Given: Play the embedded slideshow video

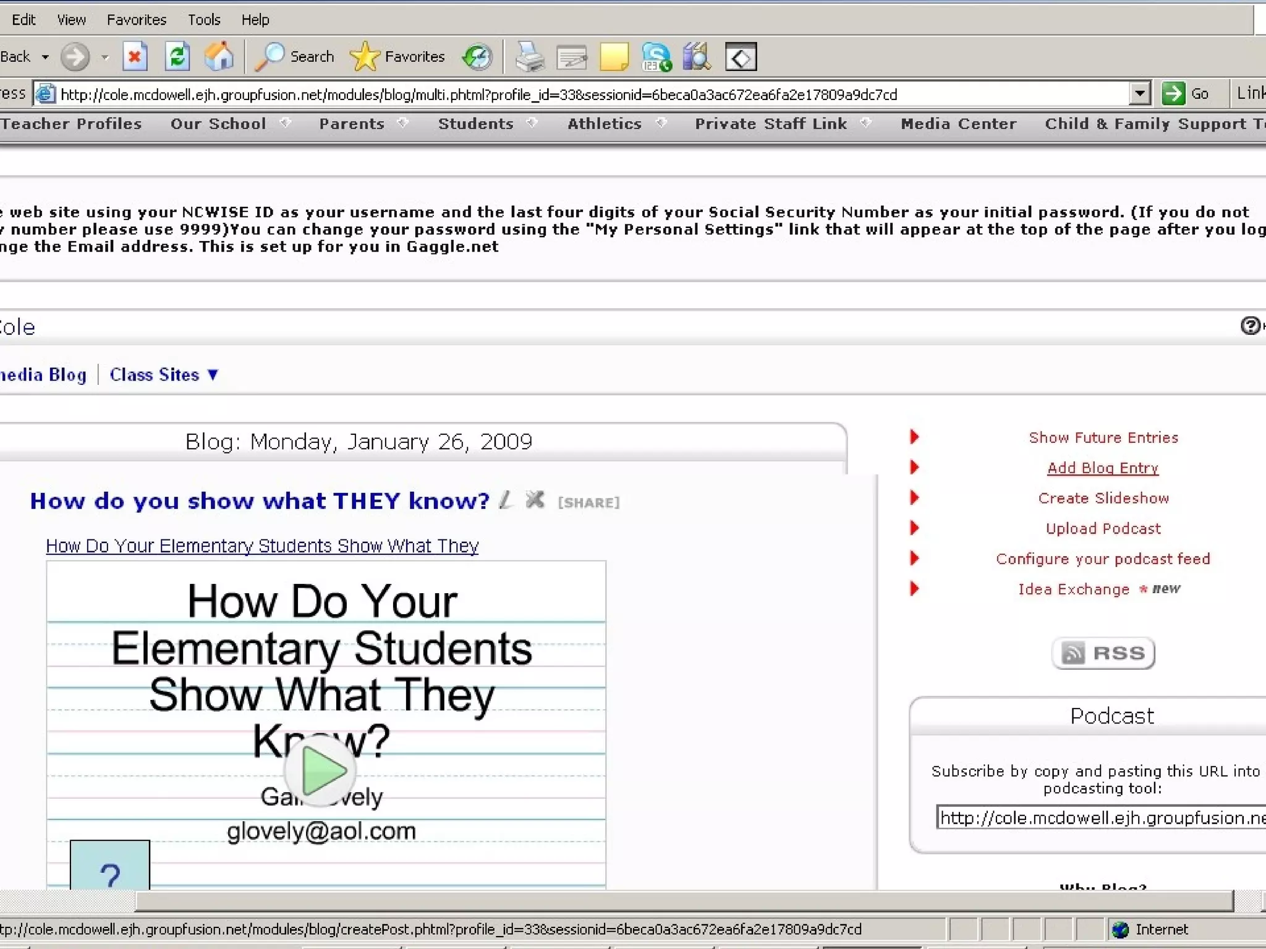Looking at the screenshot, I should point(320,770).
